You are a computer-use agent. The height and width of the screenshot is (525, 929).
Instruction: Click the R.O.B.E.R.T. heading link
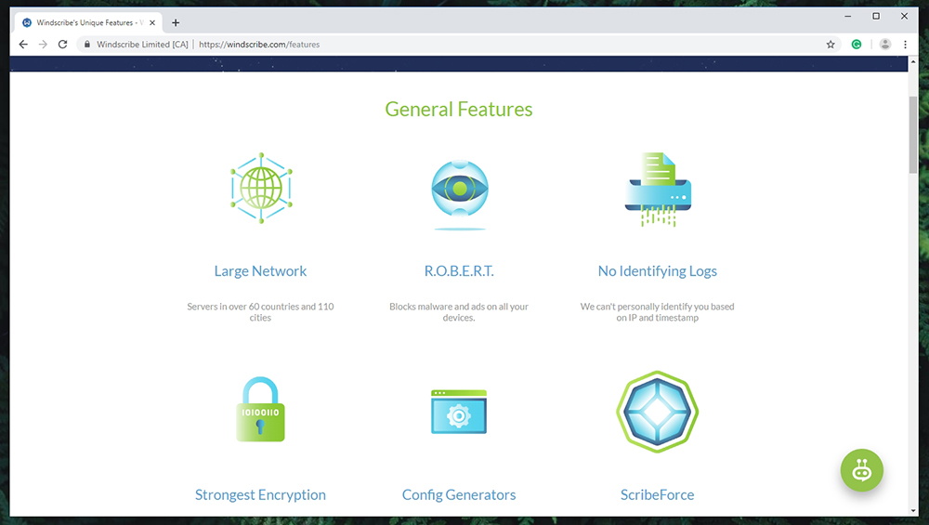click(459, 270)
